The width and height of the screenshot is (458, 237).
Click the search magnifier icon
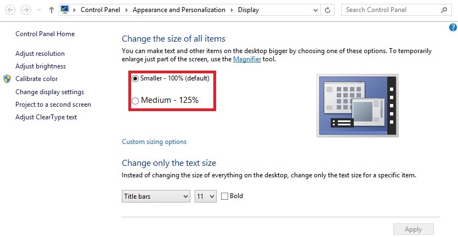click(x=444, y=10)
